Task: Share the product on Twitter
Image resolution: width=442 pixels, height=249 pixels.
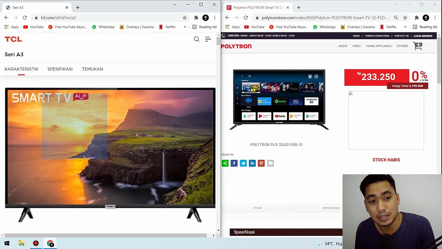Action: [x=243, y=163]
